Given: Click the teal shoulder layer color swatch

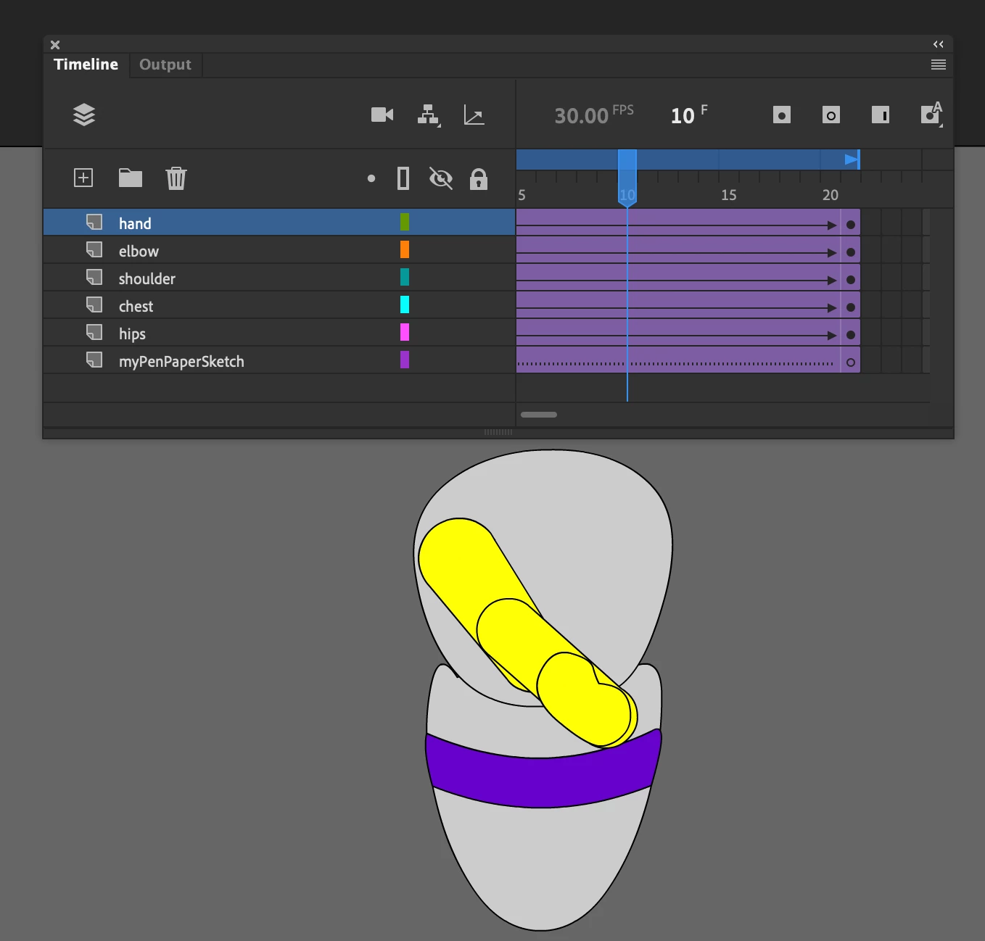Looking at the screenshot, I should pos(405,277).
